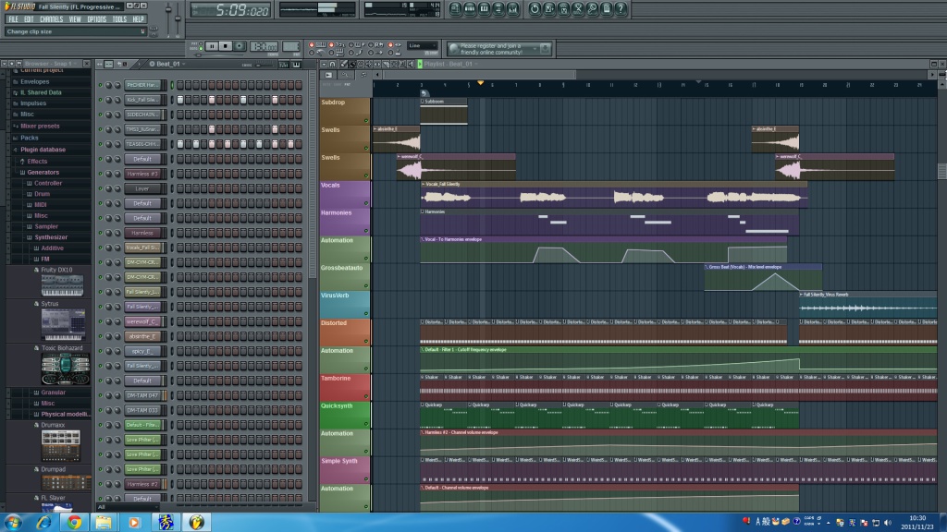Screen dimensions: 947x532
Task: Select the playlist Slip tool
Action: (x=377, y=64)
